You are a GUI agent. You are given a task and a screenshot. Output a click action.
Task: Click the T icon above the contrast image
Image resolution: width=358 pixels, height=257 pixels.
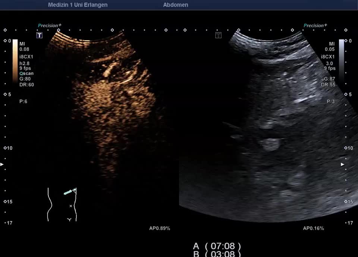click(x=39, y=35)
